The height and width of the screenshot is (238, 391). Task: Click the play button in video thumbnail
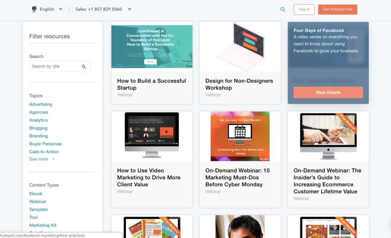(x=166, y=131)
